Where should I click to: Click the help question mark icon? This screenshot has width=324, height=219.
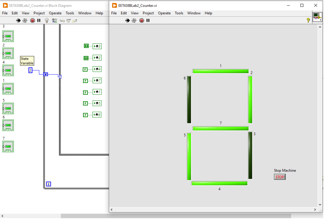(x=308, y=20)
